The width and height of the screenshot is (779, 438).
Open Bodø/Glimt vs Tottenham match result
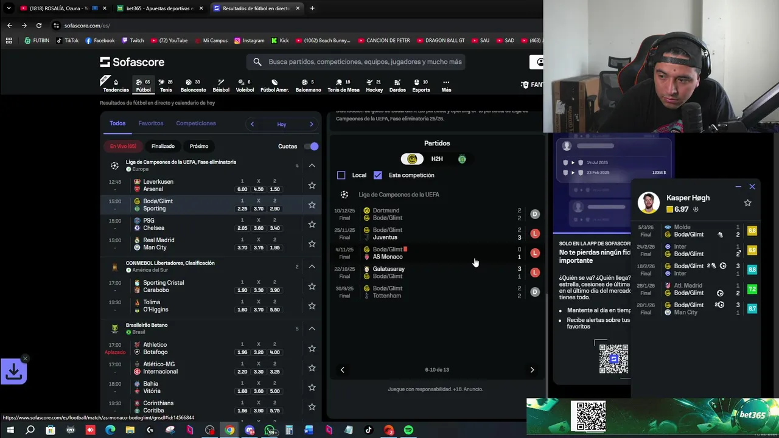[436, 292]
